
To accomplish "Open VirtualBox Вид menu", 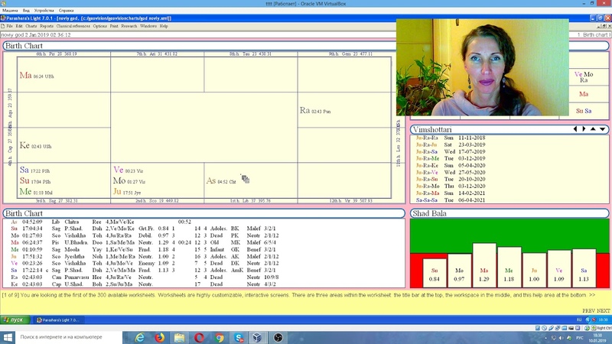I will [26, 11].
